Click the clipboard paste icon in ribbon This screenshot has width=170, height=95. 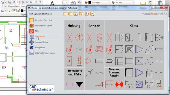[160, 3]
